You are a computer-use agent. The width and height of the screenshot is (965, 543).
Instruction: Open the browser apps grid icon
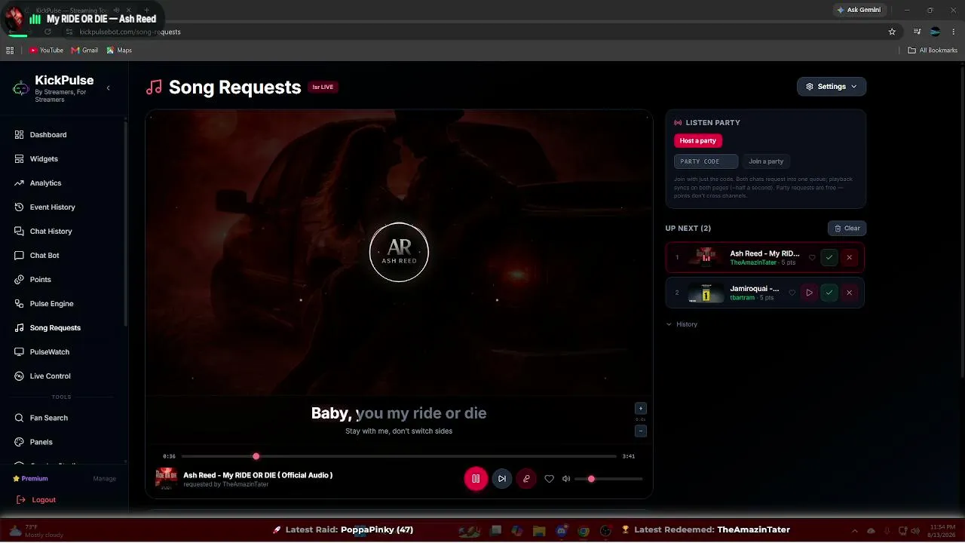10,51
